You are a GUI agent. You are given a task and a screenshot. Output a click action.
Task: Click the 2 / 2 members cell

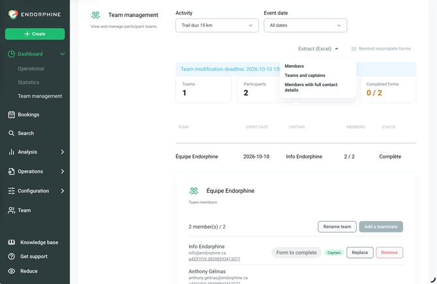tap(349, 156)
